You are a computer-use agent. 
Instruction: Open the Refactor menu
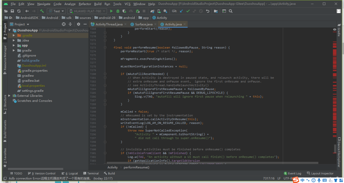85,4
